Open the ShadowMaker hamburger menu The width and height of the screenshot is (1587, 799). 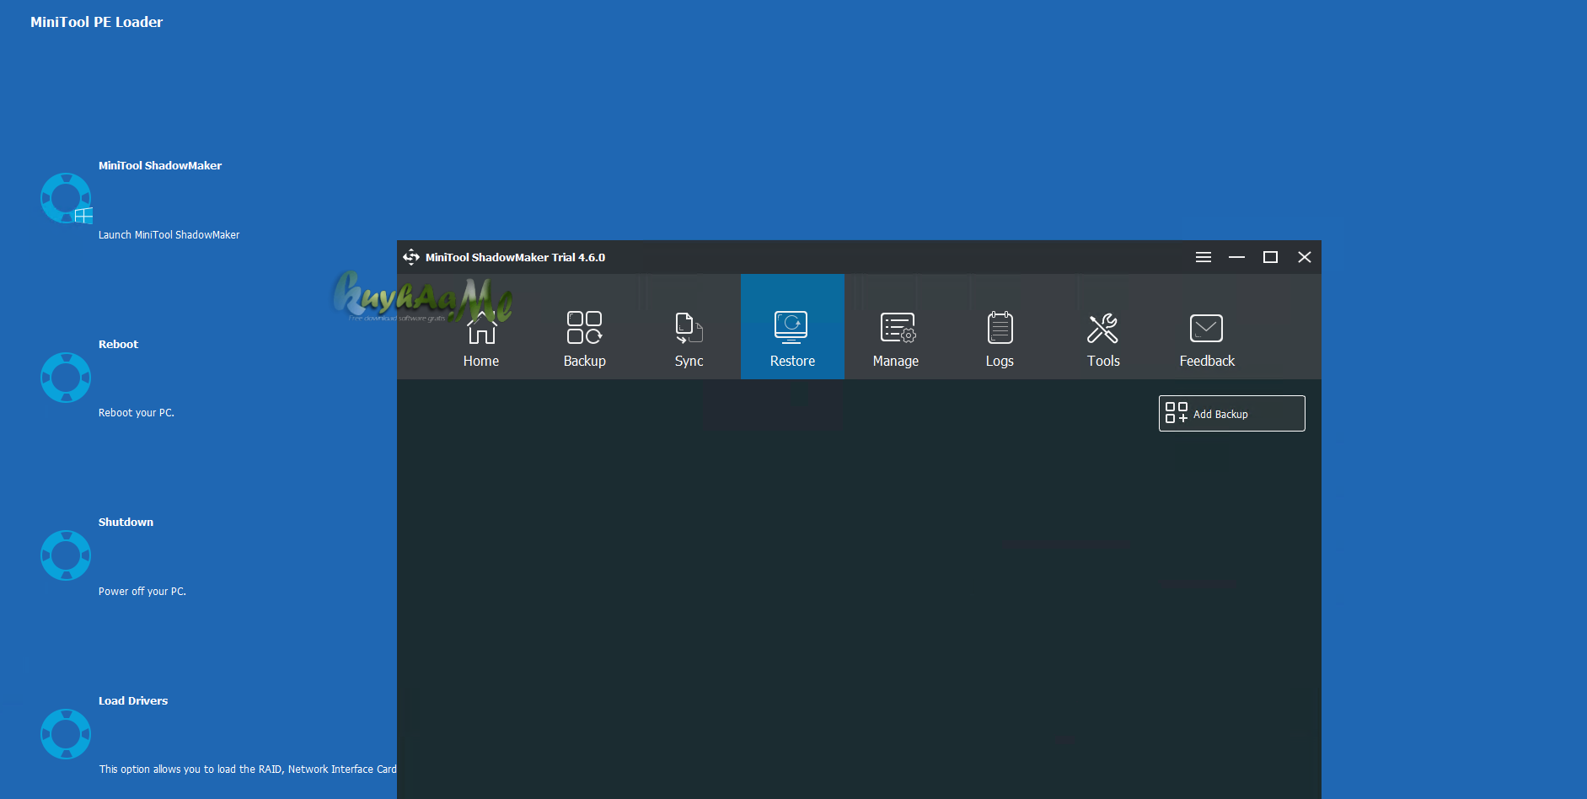(x=1204, y=257)
